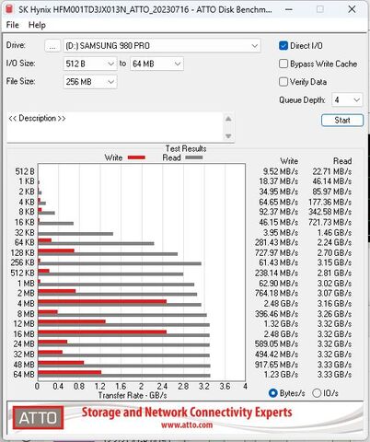Viewport: 370px width, 442px height.
Task: Select the IO/s radio button
Action: pos(317,393)
